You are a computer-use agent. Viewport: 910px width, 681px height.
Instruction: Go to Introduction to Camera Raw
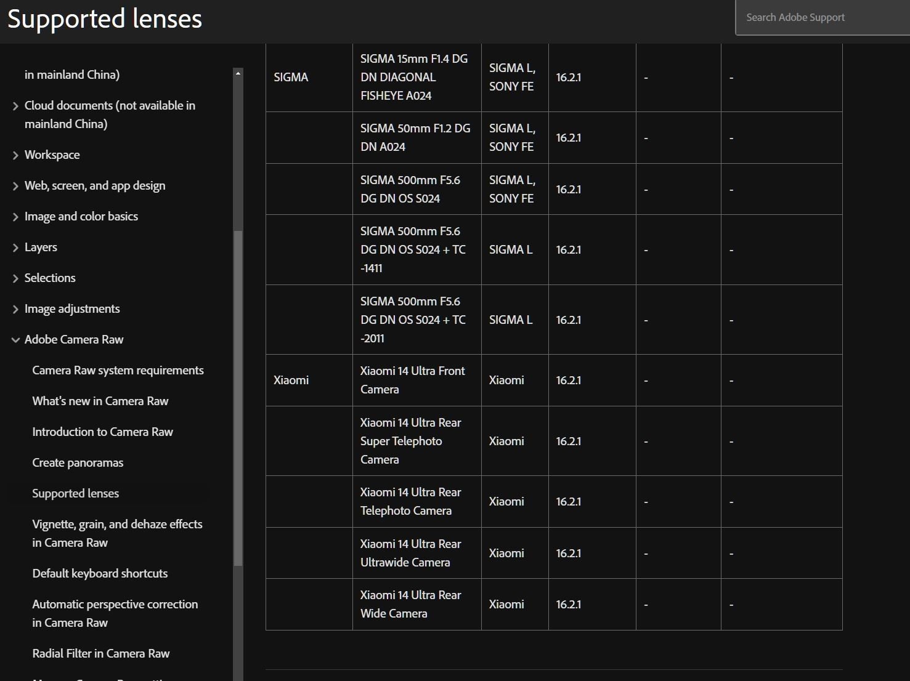click(x=102, y=432)
